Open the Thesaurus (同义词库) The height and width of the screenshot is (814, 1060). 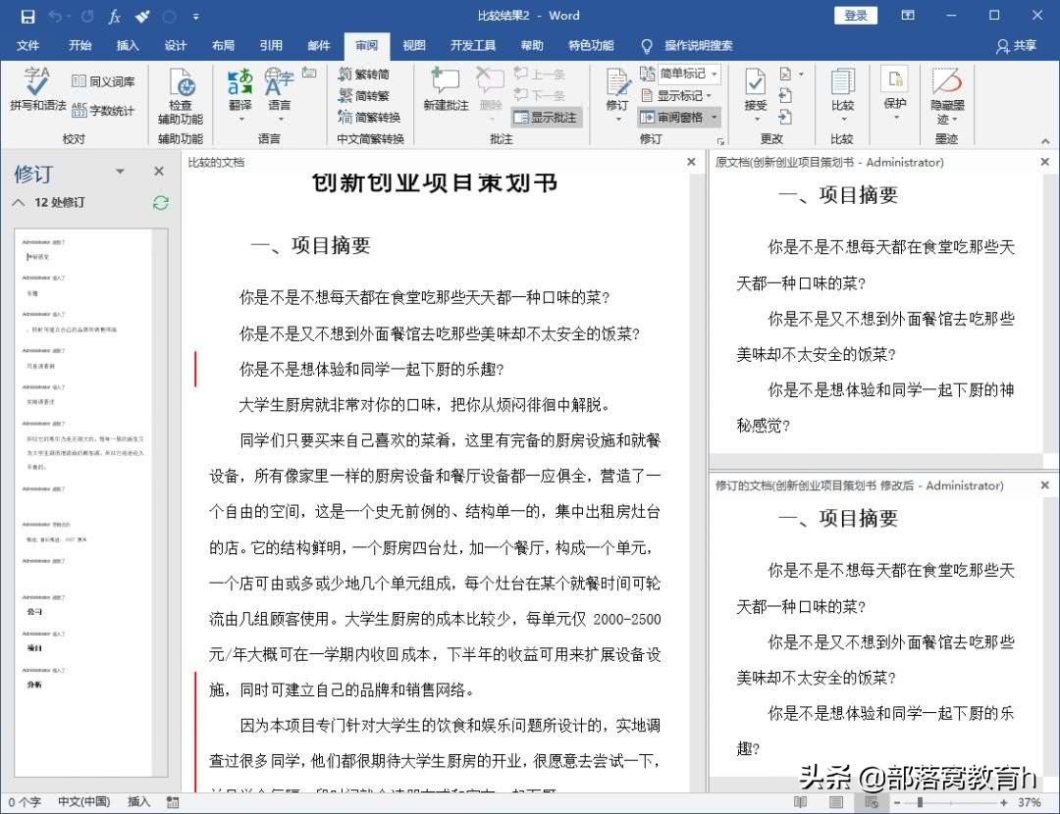pos(103,81)
